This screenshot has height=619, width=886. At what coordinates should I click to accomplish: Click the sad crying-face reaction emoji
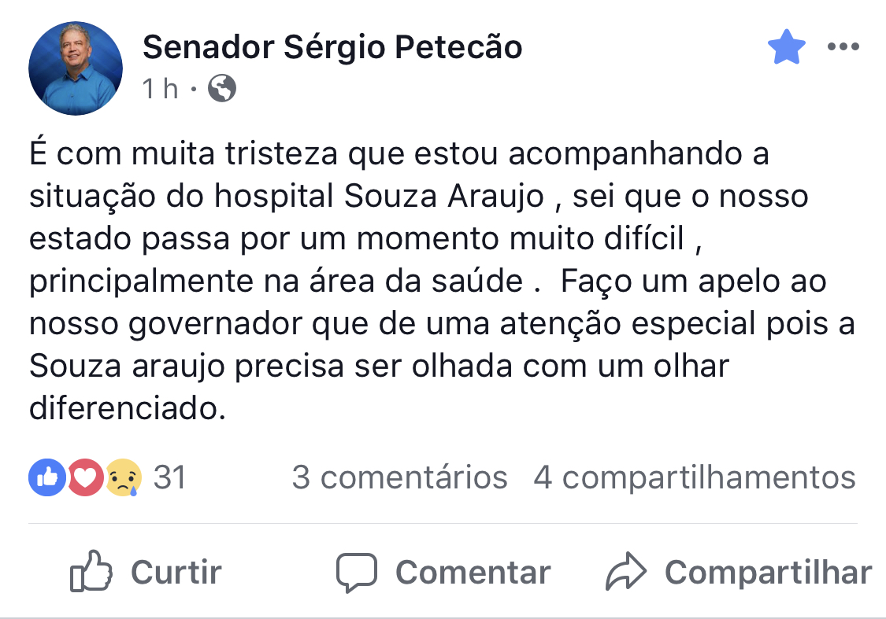point(124,477)
